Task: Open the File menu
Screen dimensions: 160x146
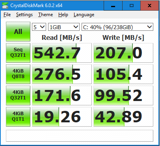Action: click(7, 15)
